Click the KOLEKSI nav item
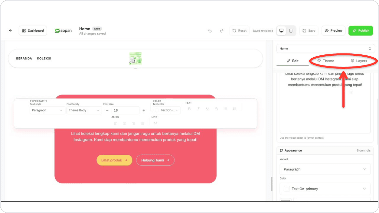The width and height of the screenshot is (379, 213). coord(44,59)
